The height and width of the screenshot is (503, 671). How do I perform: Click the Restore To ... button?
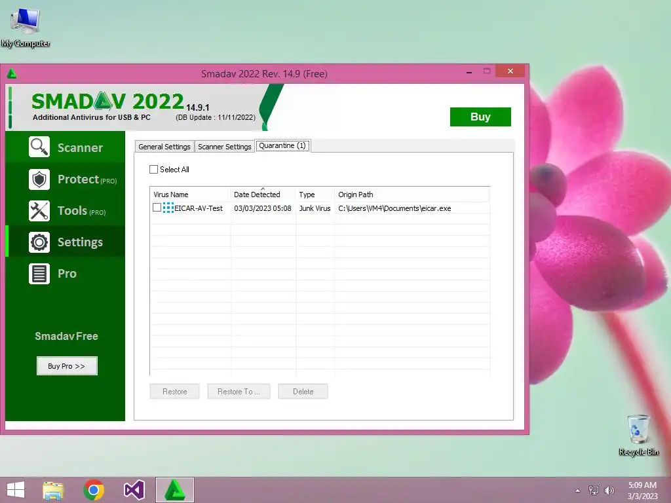(239, 392)
